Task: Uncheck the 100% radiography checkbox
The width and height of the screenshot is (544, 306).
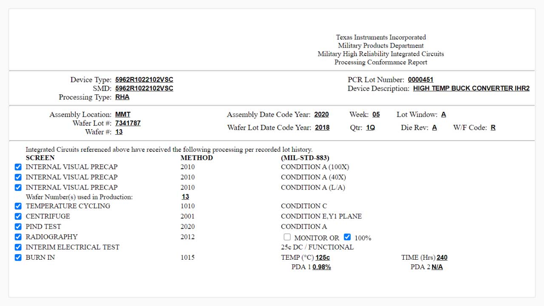Action: pos(347,237)
